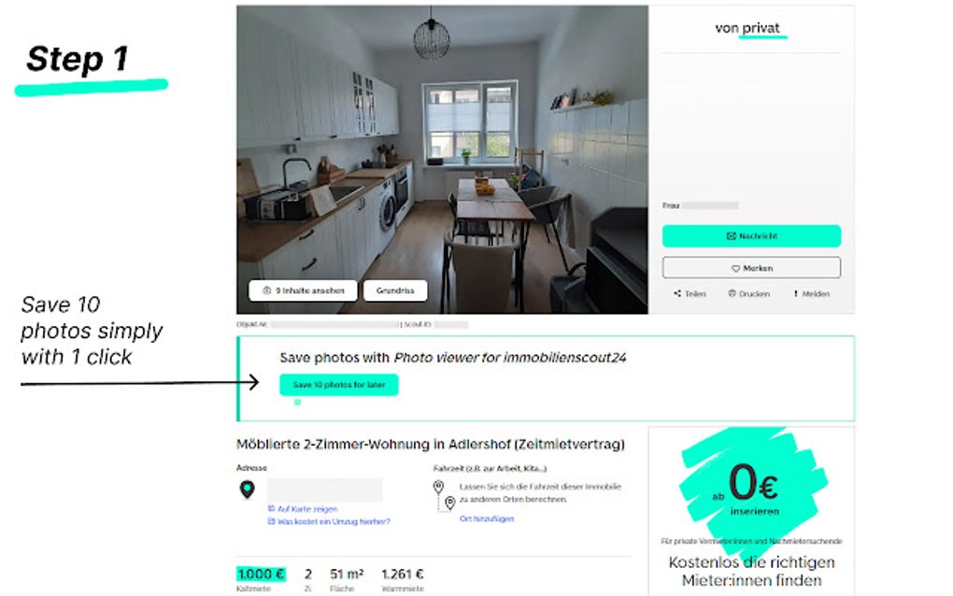
Task: Click the Melden report icon
Action: point(796,293)
